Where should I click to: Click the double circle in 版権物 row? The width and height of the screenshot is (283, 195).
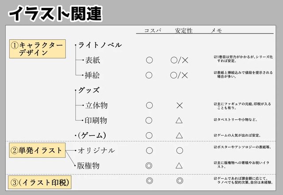149,165
